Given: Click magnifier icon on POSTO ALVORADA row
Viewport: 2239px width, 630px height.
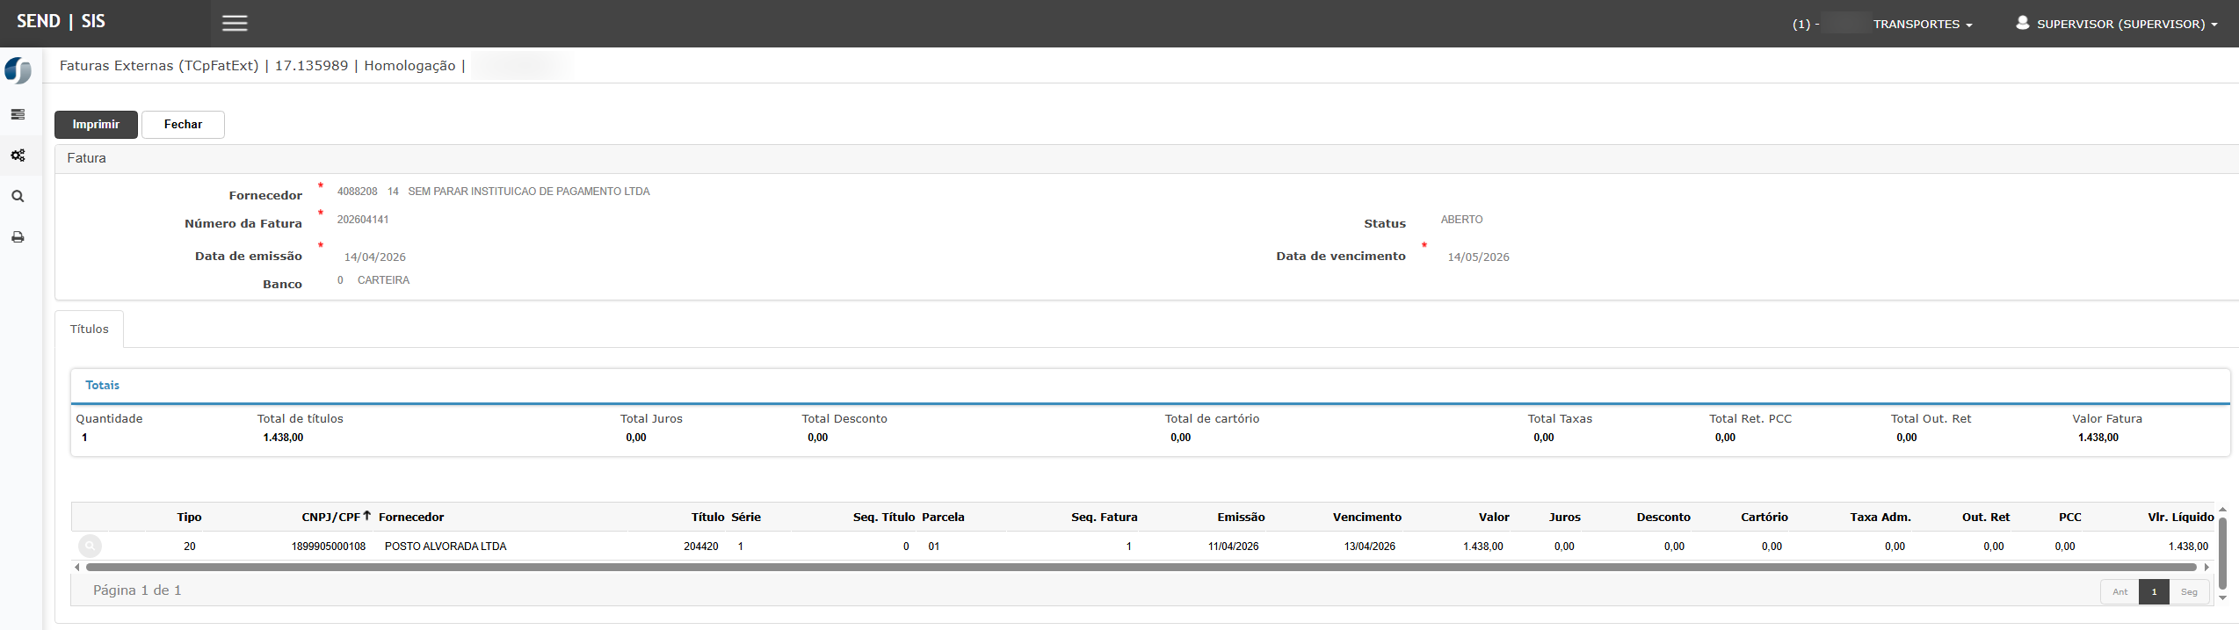Looking at the screenshot, I should click(90, 547).
